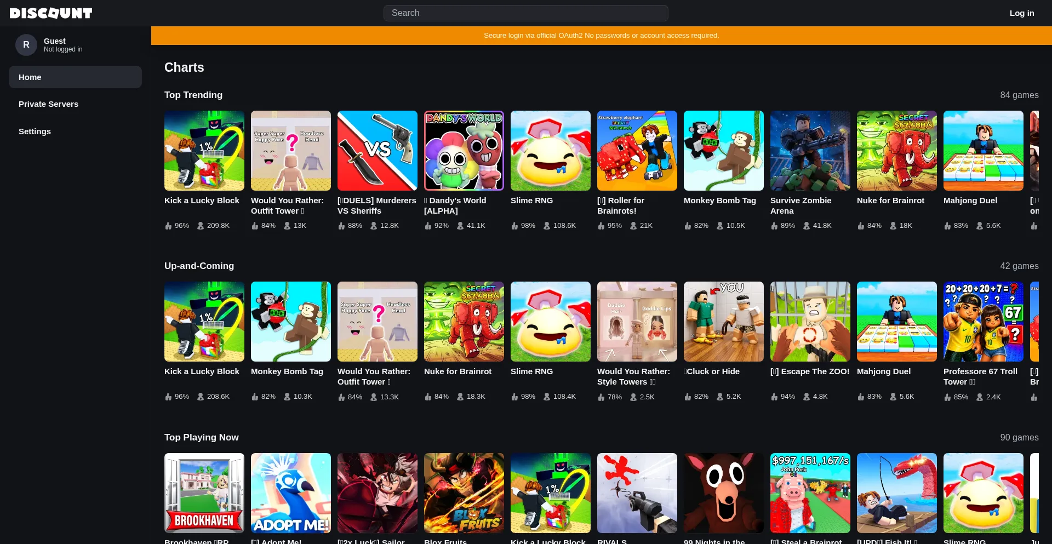Screen dimensions: 1052x544
Task: Click the Top Playing Now section heading
Action: [x=202, y=437]
